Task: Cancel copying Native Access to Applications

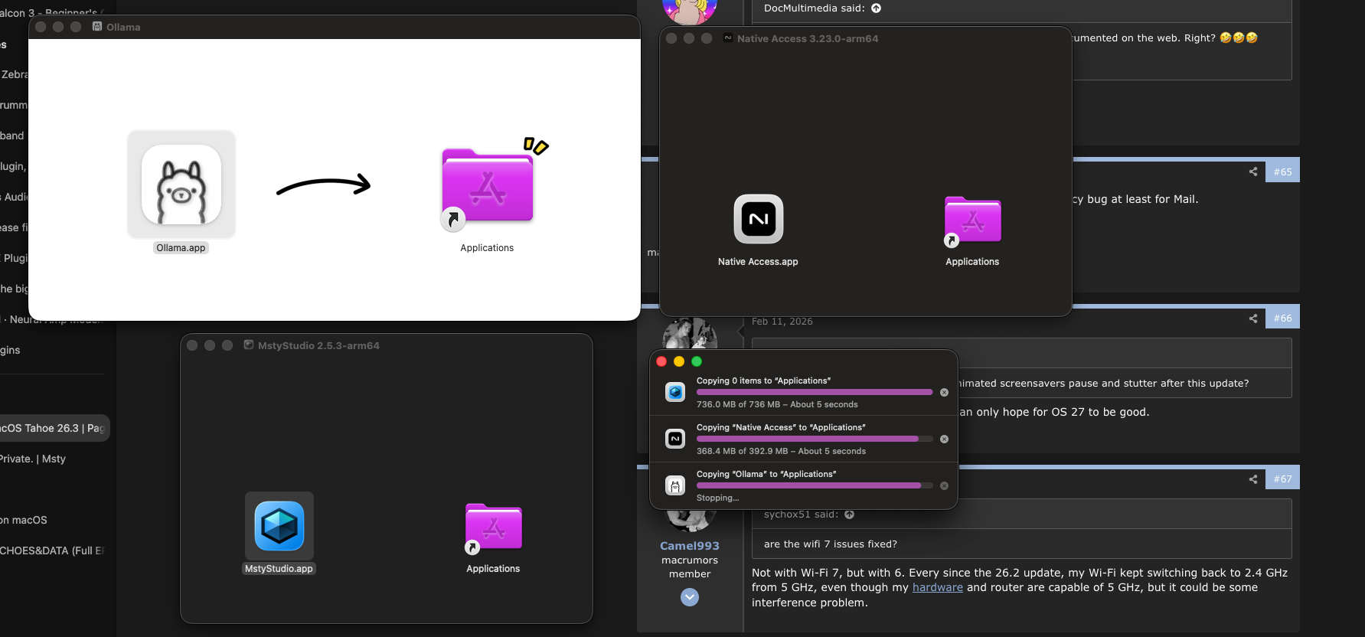Action: click(944, 439)
